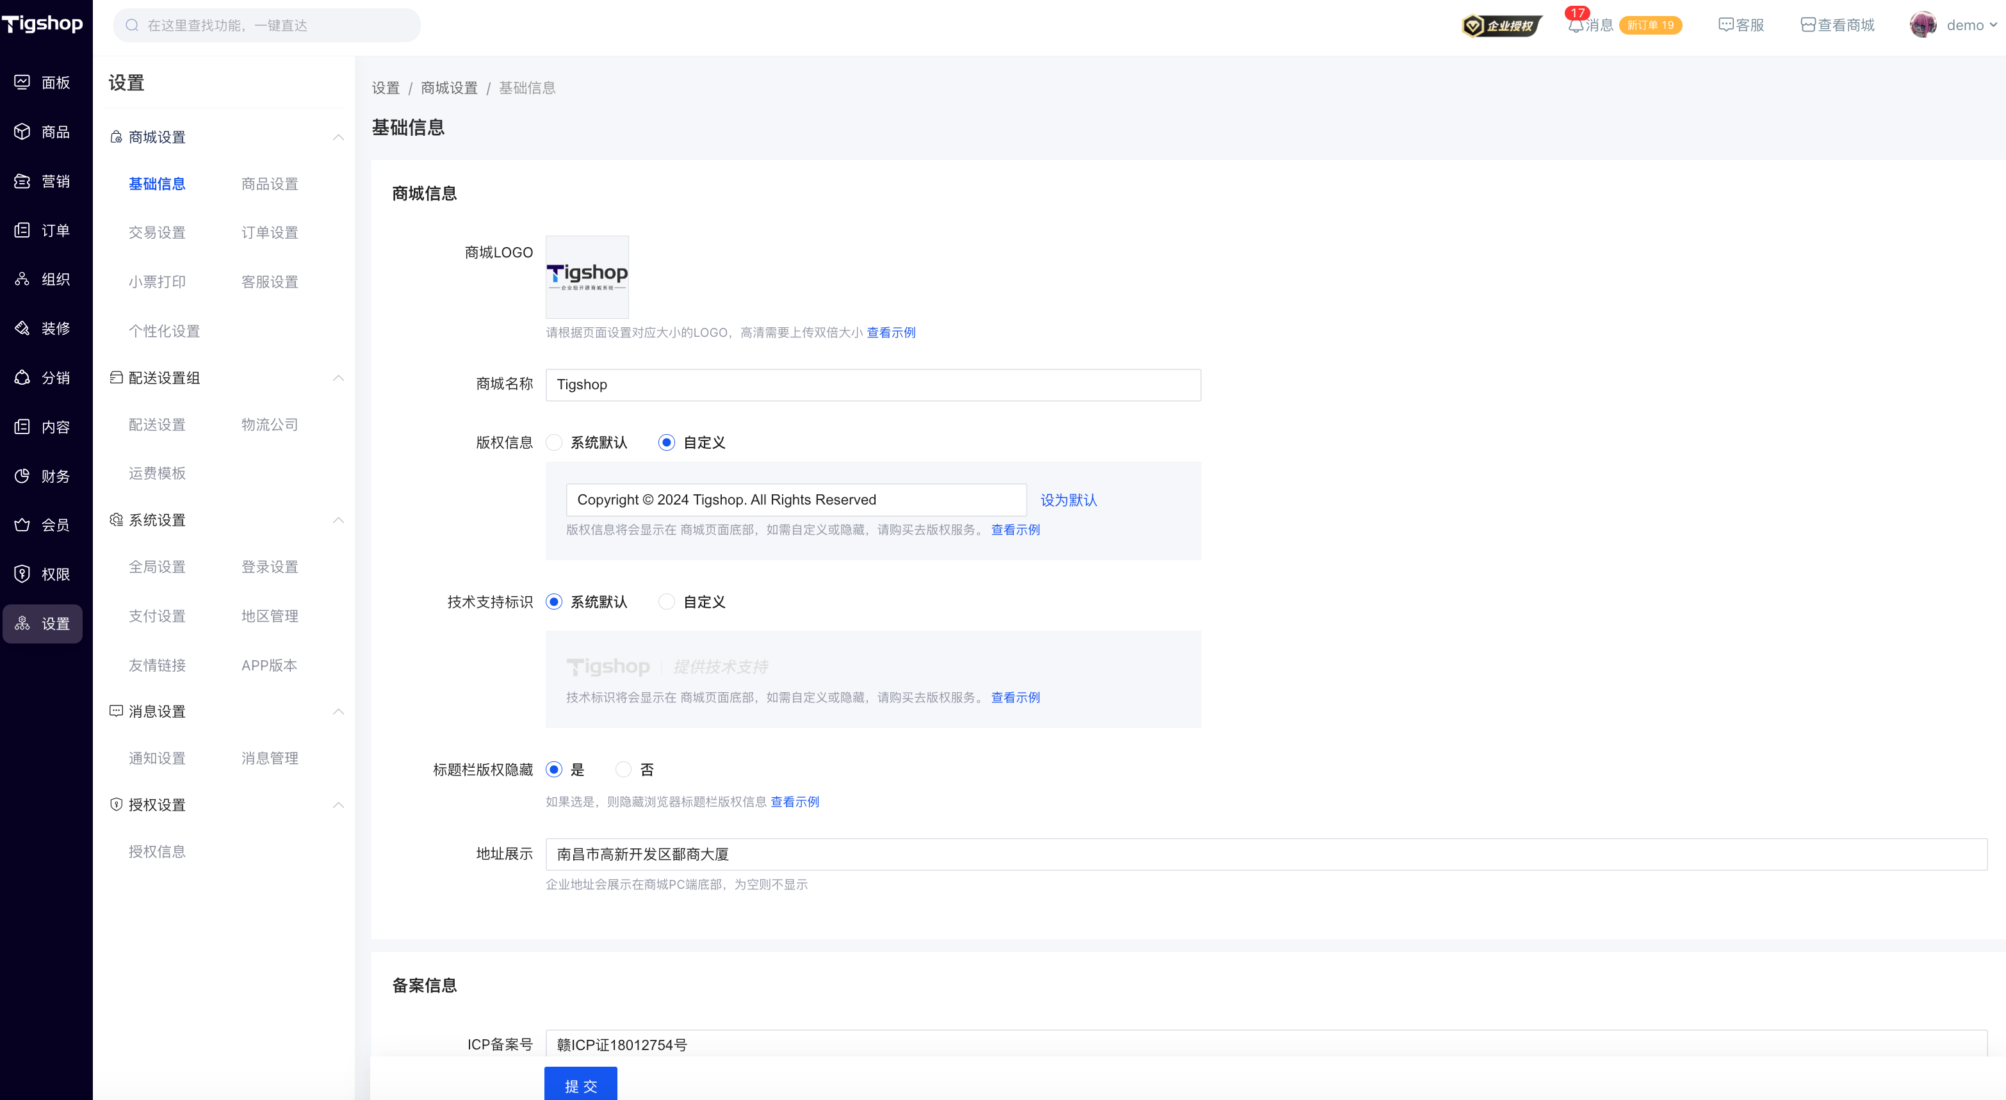Click the 提交 submit button
This screenshot has height=1100, width=2006.
(x=580, y=1085)
